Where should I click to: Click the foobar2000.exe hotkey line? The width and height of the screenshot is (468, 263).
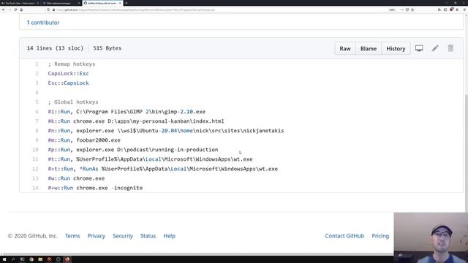pyautogui.click(x=84, y=140)
